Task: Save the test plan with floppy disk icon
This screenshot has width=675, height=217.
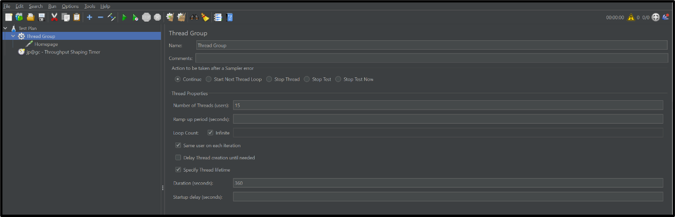Action: (x=41, y=17)
